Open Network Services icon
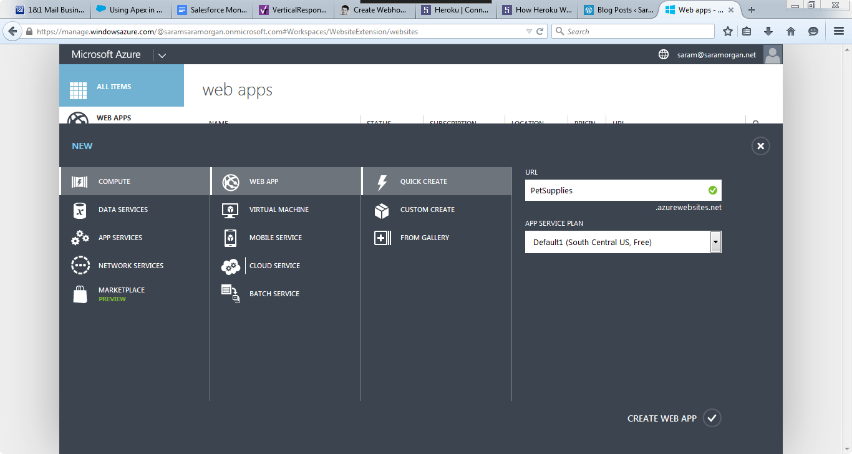The height and width of the screenshot is (454, 852). (80, 266)
